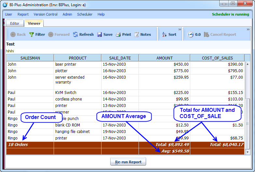This screenshot has height=172, width=255.
Task: Open the Scheduler menu
Action: tap(85, 14)
